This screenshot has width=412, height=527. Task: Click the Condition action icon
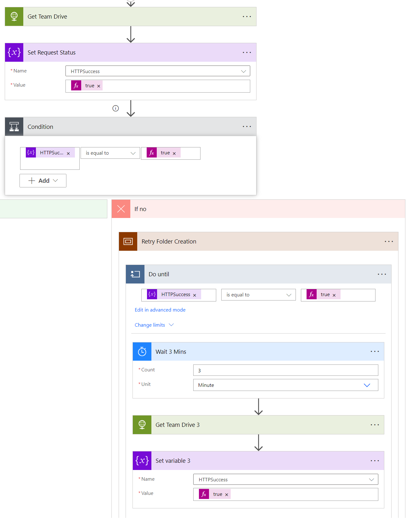click(14, 126)
